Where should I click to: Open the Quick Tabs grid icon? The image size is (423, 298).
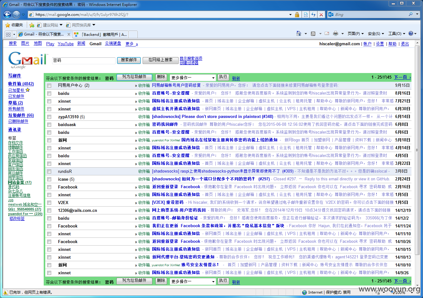(8, 34)
